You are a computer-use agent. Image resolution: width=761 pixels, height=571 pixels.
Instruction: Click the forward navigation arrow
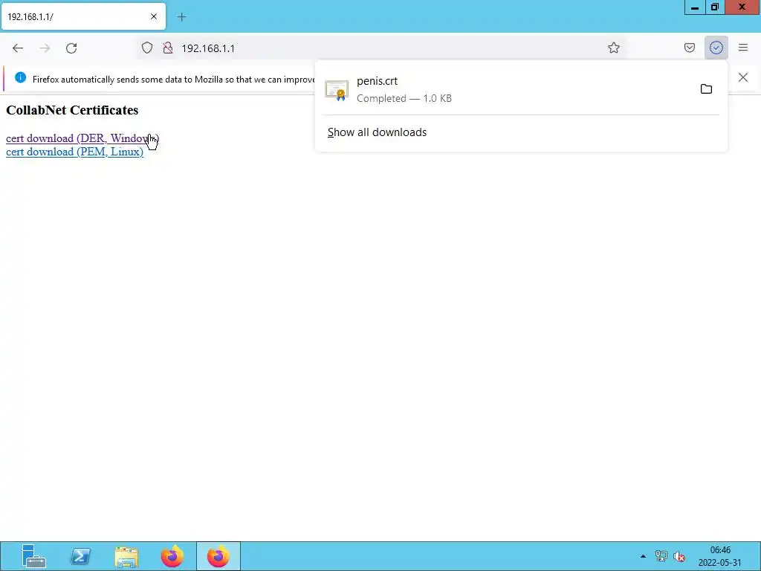click(45, 48)
